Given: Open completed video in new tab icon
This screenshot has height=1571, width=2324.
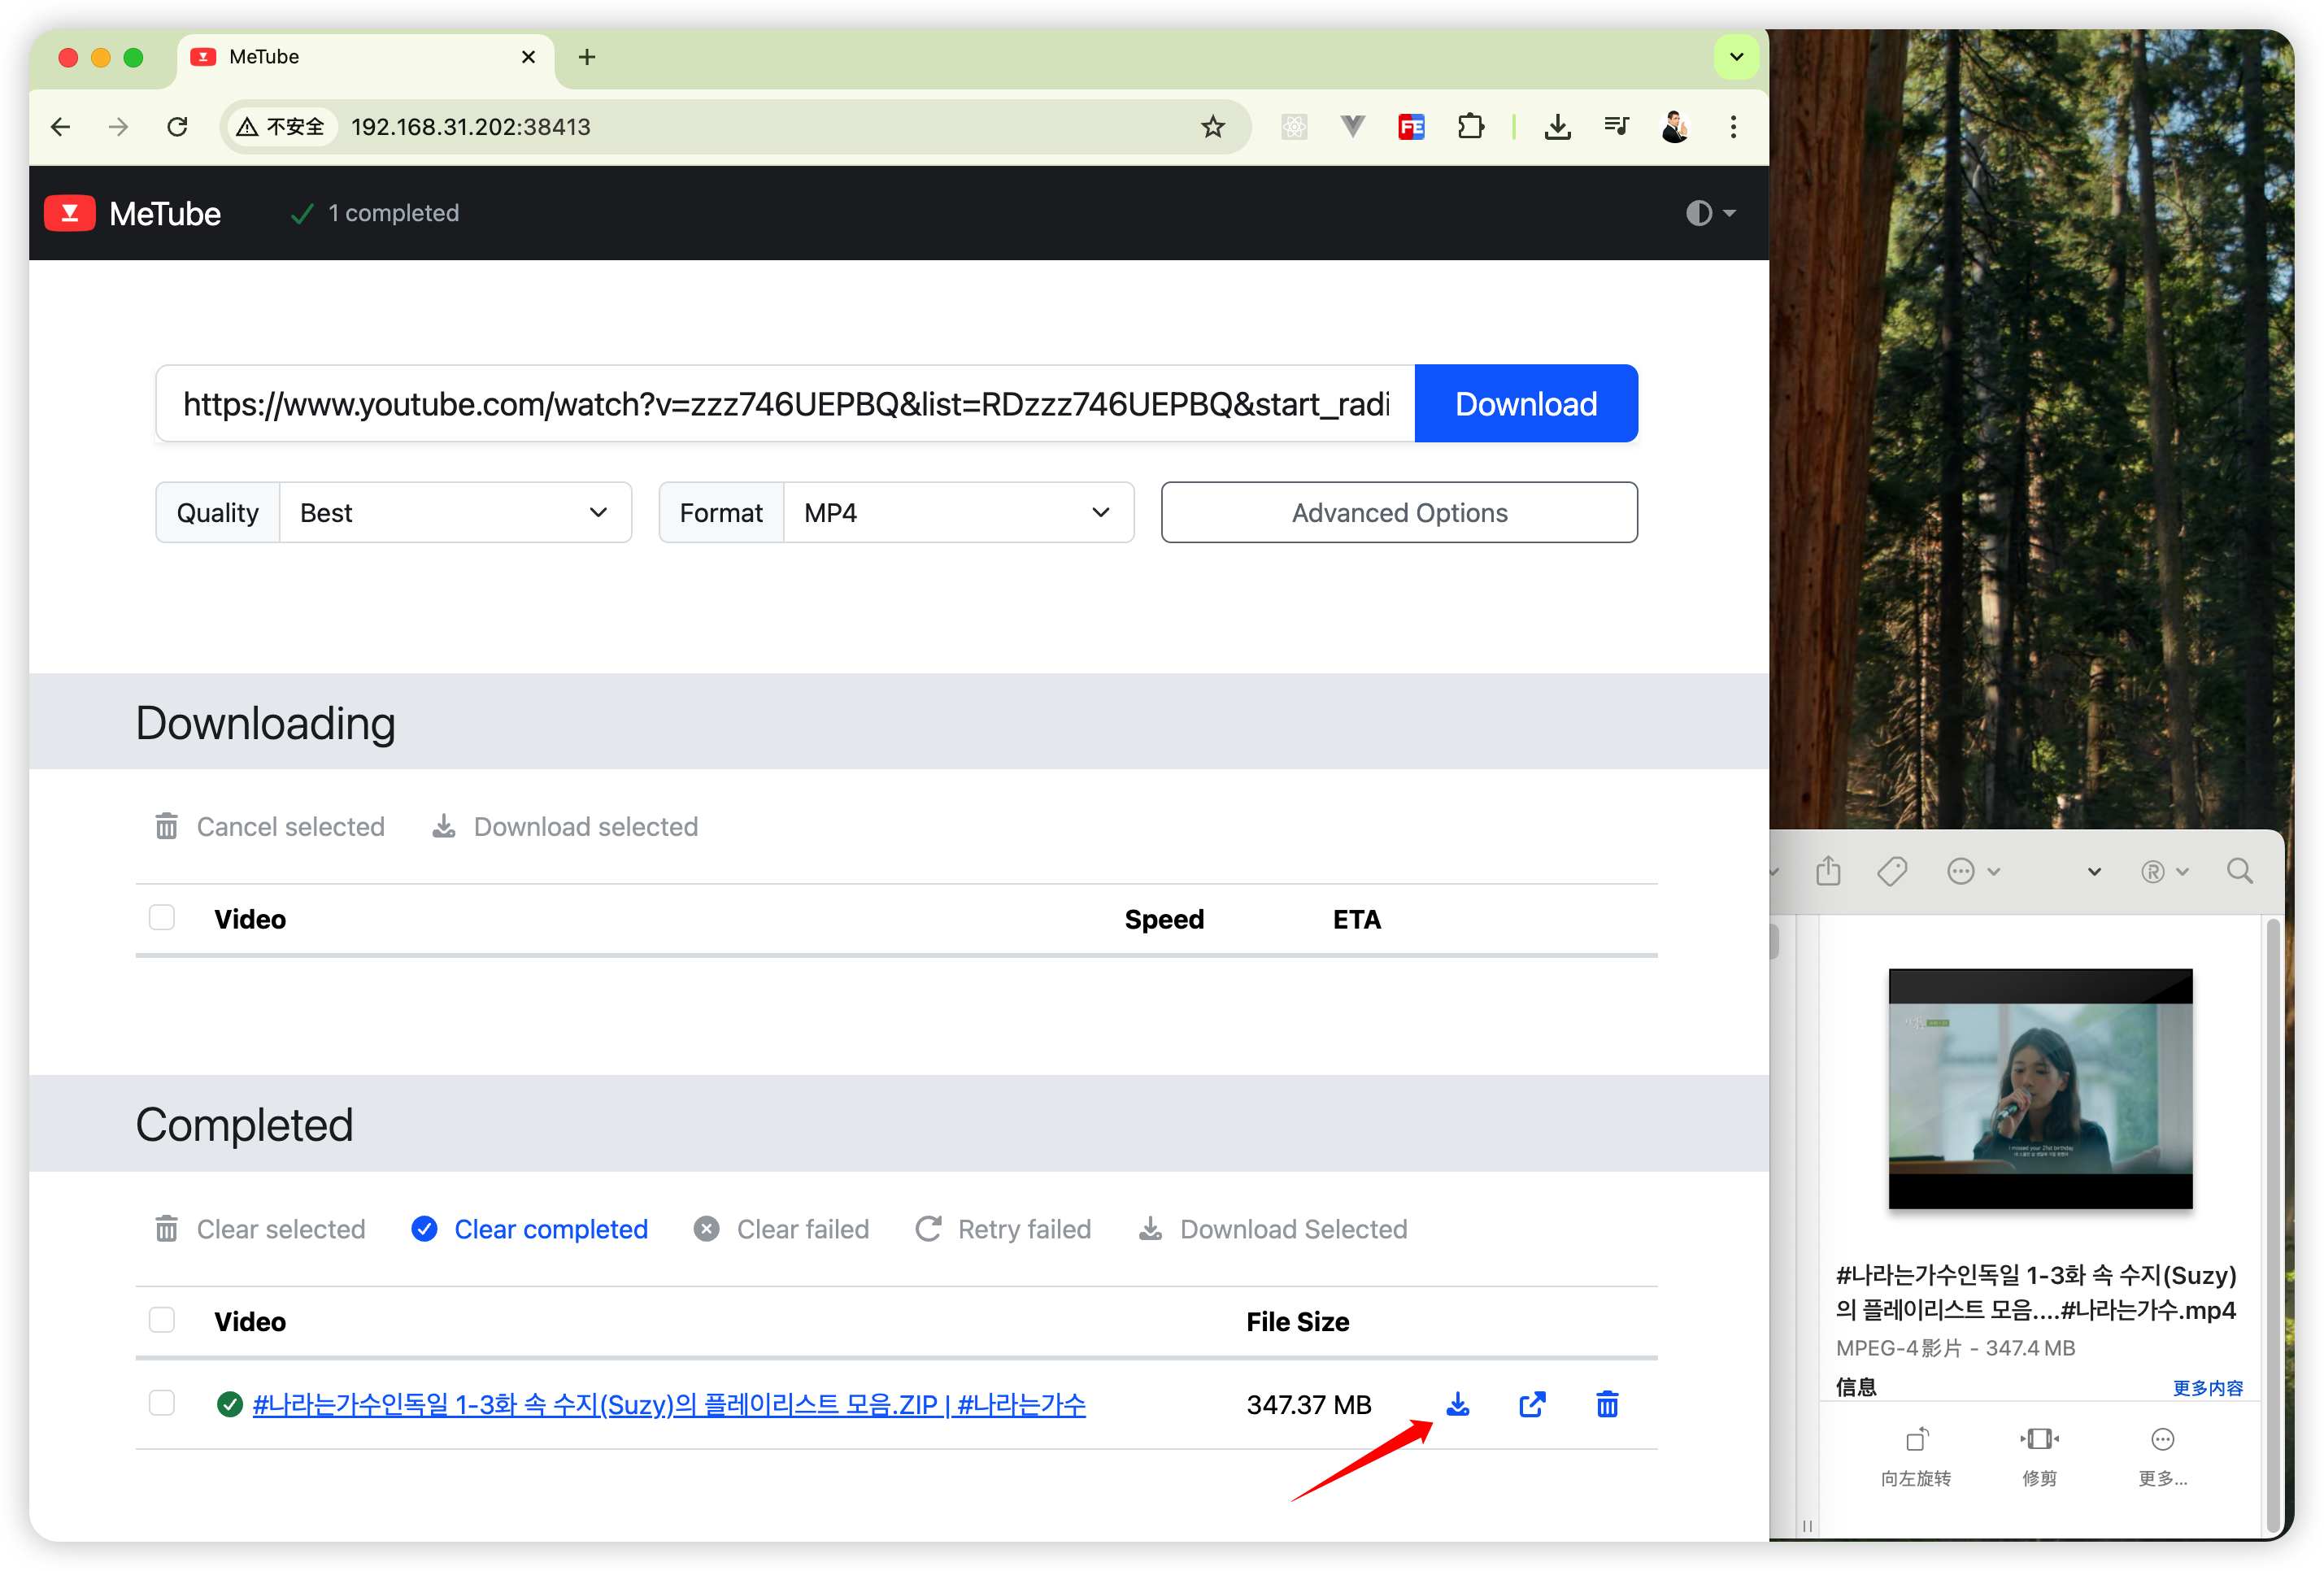Looking at the screenshot, I should point(1532,1404).
